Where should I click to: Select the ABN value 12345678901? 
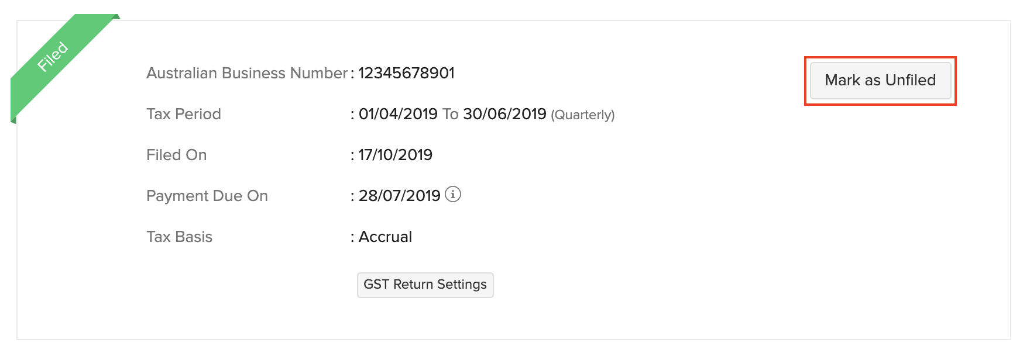406,73
